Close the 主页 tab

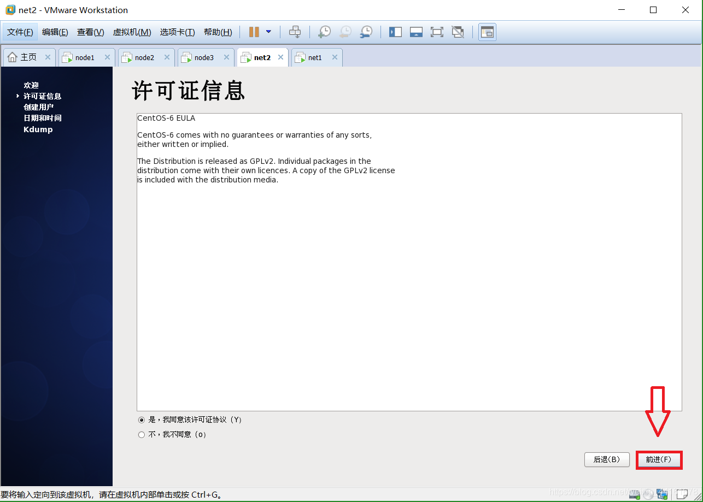coord(48,57)
